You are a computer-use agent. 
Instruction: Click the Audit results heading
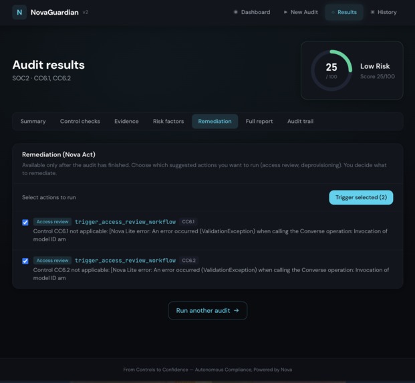(x=48, y=65)
